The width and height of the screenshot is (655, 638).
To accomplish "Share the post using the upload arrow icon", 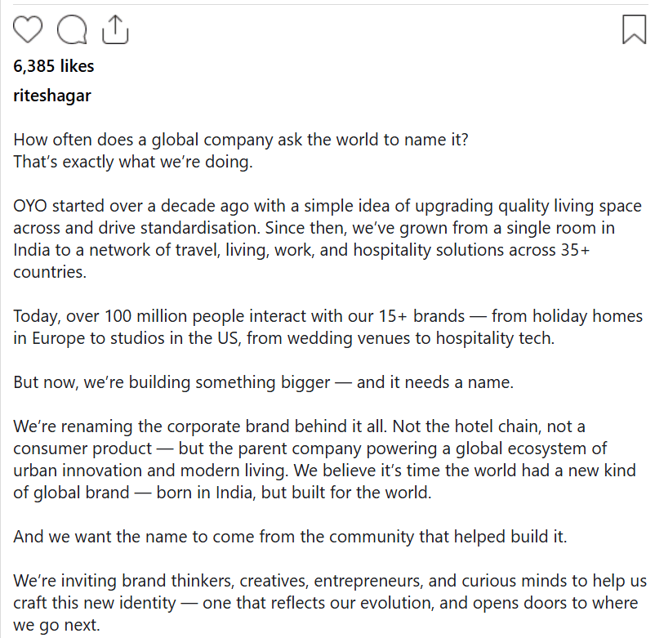I will [x=115, y=29].
